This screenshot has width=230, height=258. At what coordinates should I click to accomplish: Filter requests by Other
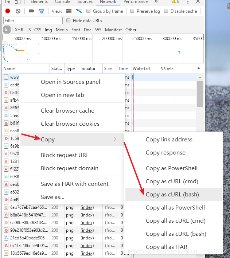pos(131,30)
